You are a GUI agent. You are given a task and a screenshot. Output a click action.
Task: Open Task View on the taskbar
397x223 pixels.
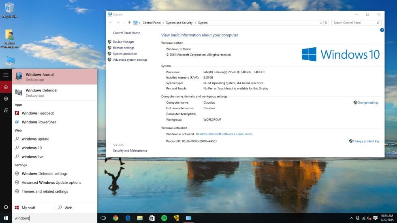103,218
